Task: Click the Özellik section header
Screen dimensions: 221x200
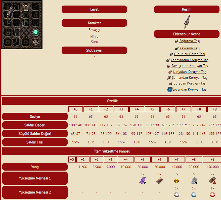Action: (x=112, y=101)
